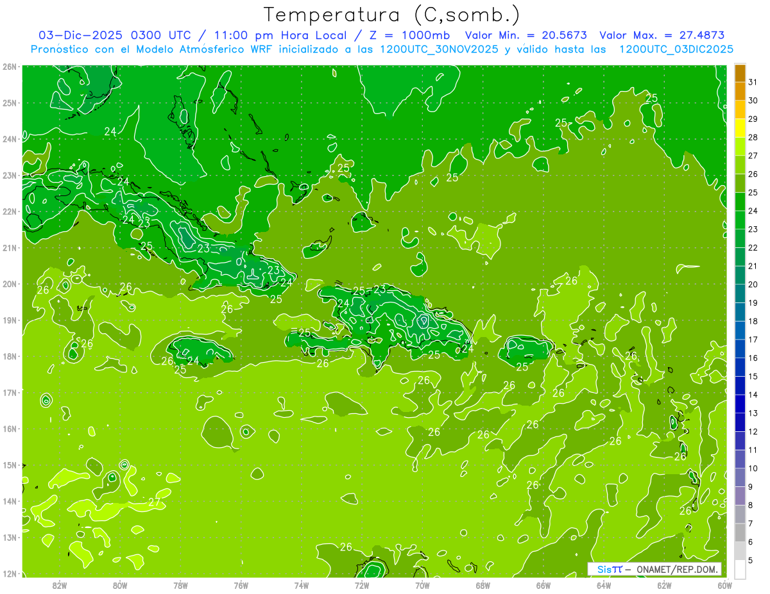770x594 pixels.
Task: Click the color bar label '20'
Action: [753, 285]
